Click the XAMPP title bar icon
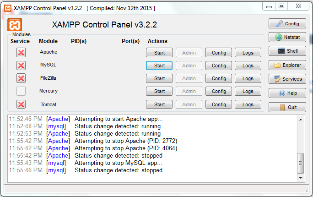This screenshot has width=313, height=197. coord(8,8)
